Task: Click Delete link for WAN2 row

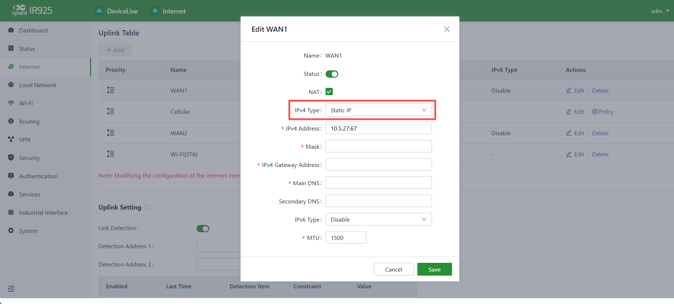Action: point(600,133)
